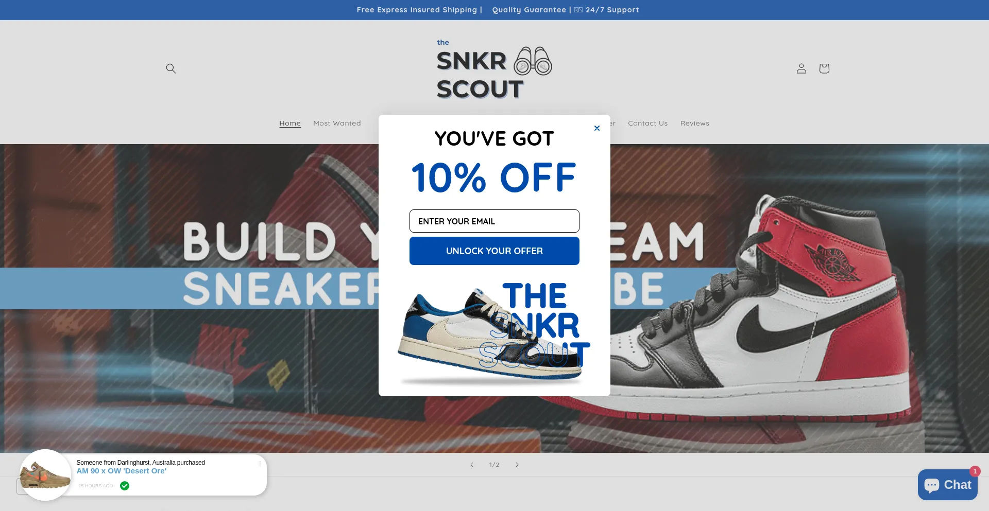Click the Desert Ore sneaker thumbnail
This screenshot has width=989, height=511.
click(45, 475)
